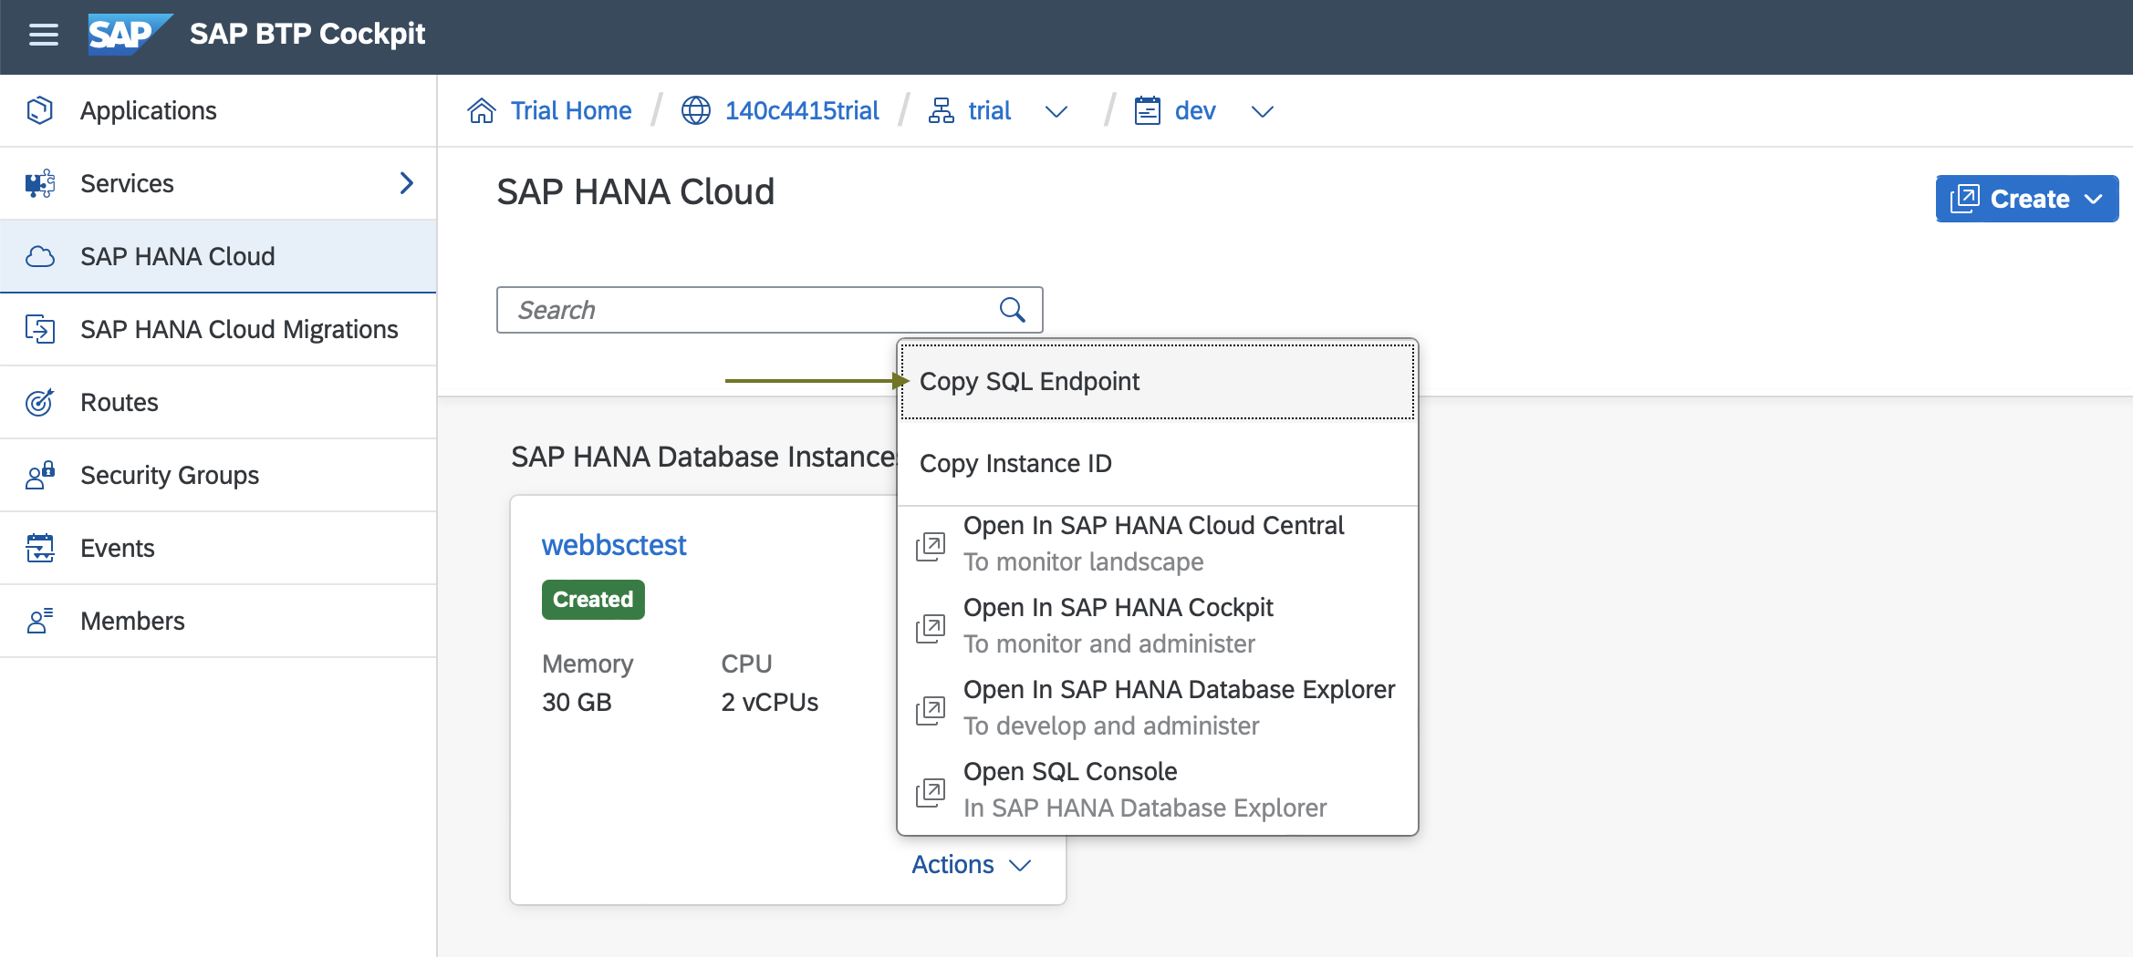Click the Routes target icon
Screen dimensions: 2133x957
point(40,402)
